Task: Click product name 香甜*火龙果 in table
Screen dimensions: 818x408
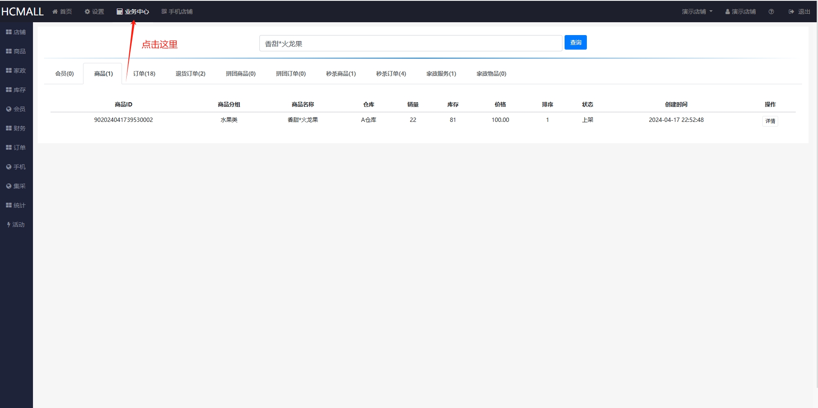Action: click(x=303, y=120)
